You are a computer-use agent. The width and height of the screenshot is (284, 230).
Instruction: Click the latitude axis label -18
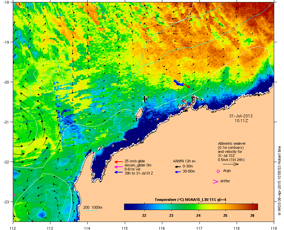tap(6, 2)
